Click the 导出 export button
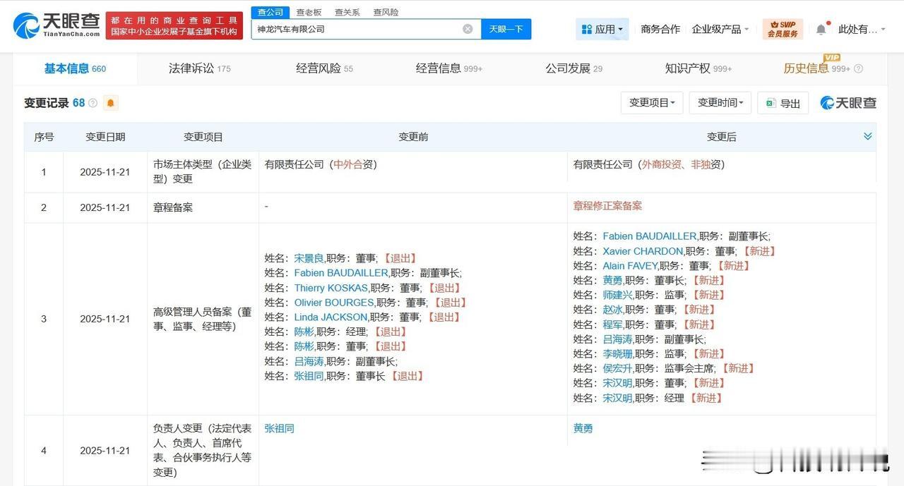 pos(783,103)
